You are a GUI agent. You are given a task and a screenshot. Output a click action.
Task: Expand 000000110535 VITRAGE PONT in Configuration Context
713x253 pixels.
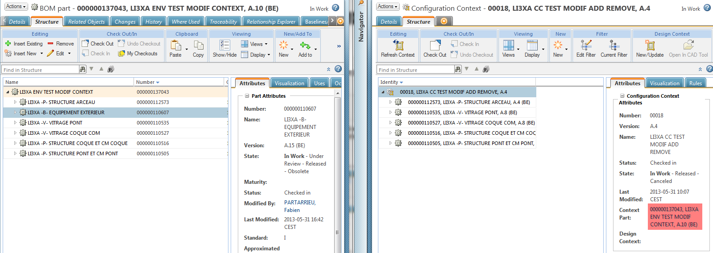coord(390,112)
